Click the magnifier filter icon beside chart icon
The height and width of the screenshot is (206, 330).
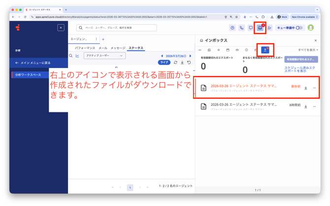[x=71, y=56]
